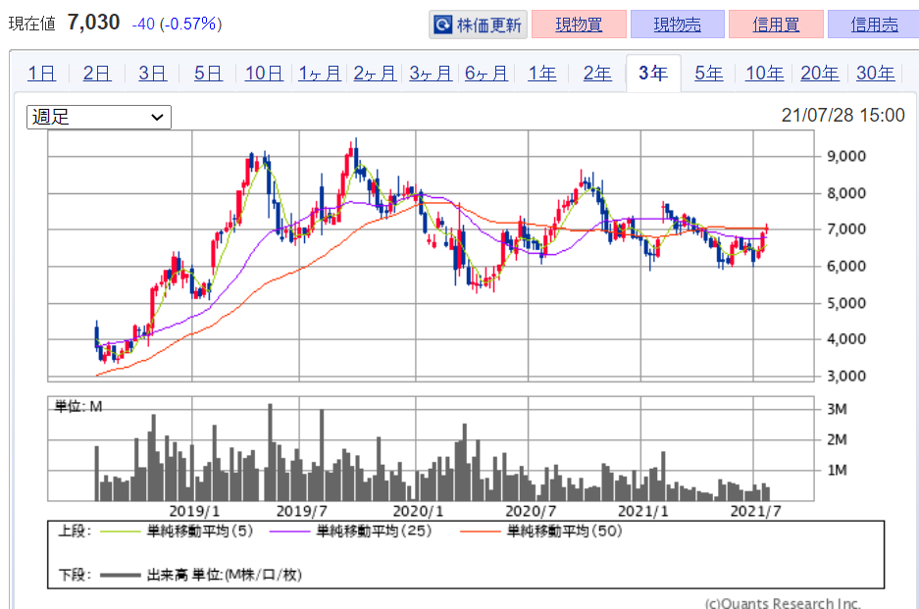Click the 単純移動平均(25) legend entry
Image resolution: width=919 pixels, height=609 pixels.
click(x=374, y=532)
